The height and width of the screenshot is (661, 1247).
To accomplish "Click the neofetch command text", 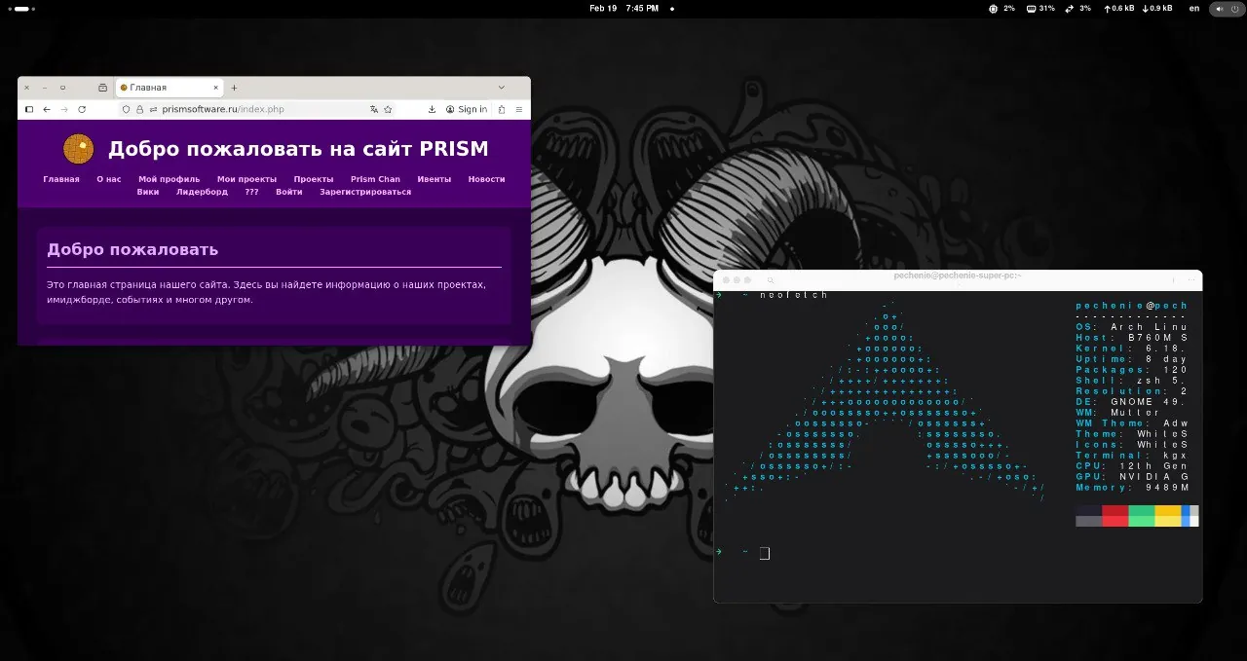I will point(793,295).
